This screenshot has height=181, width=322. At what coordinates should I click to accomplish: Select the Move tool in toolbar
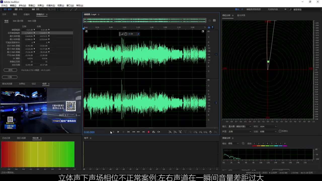[x=44, y=9]
